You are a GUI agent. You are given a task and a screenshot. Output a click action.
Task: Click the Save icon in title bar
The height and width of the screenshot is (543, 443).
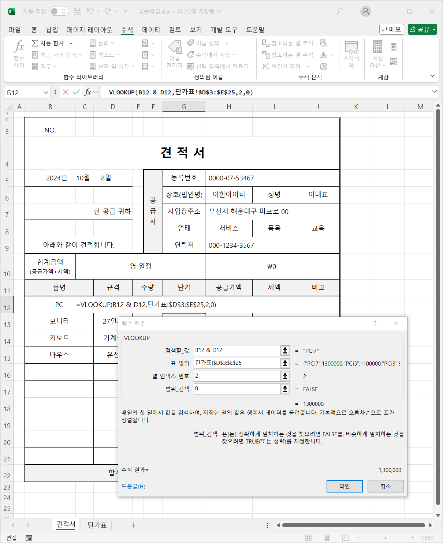[x=78, y=11]
